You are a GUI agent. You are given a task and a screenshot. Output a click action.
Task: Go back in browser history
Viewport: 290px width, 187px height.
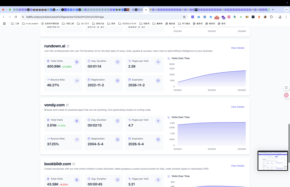tap(4, 17)
